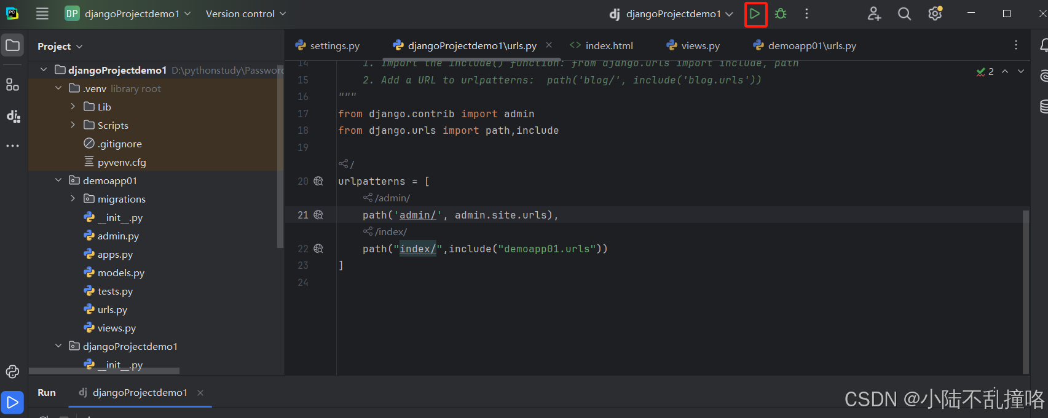Expand the Scripts folder
Viewport: 1048px width, 418px height.
click(x=73, y=125)
